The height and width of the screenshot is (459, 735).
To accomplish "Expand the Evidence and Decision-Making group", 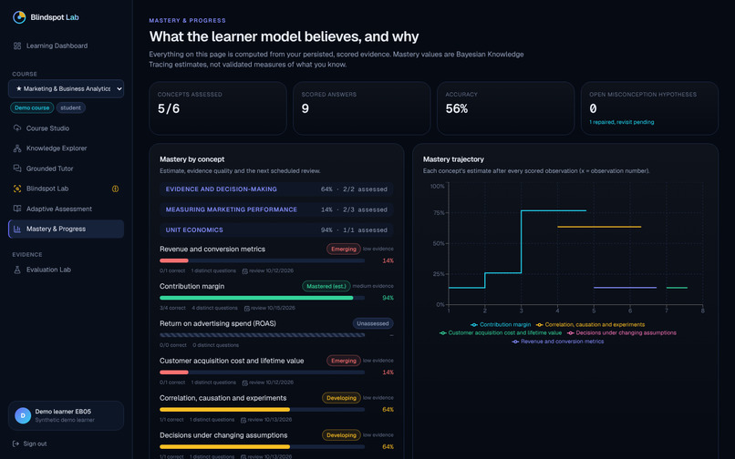I will pos(276,189).
